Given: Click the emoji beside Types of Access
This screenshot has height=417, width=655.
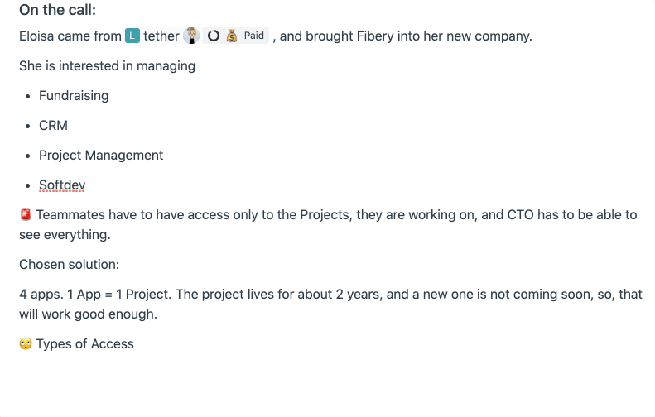Looking at the screenshot, I should click(26, 344).
